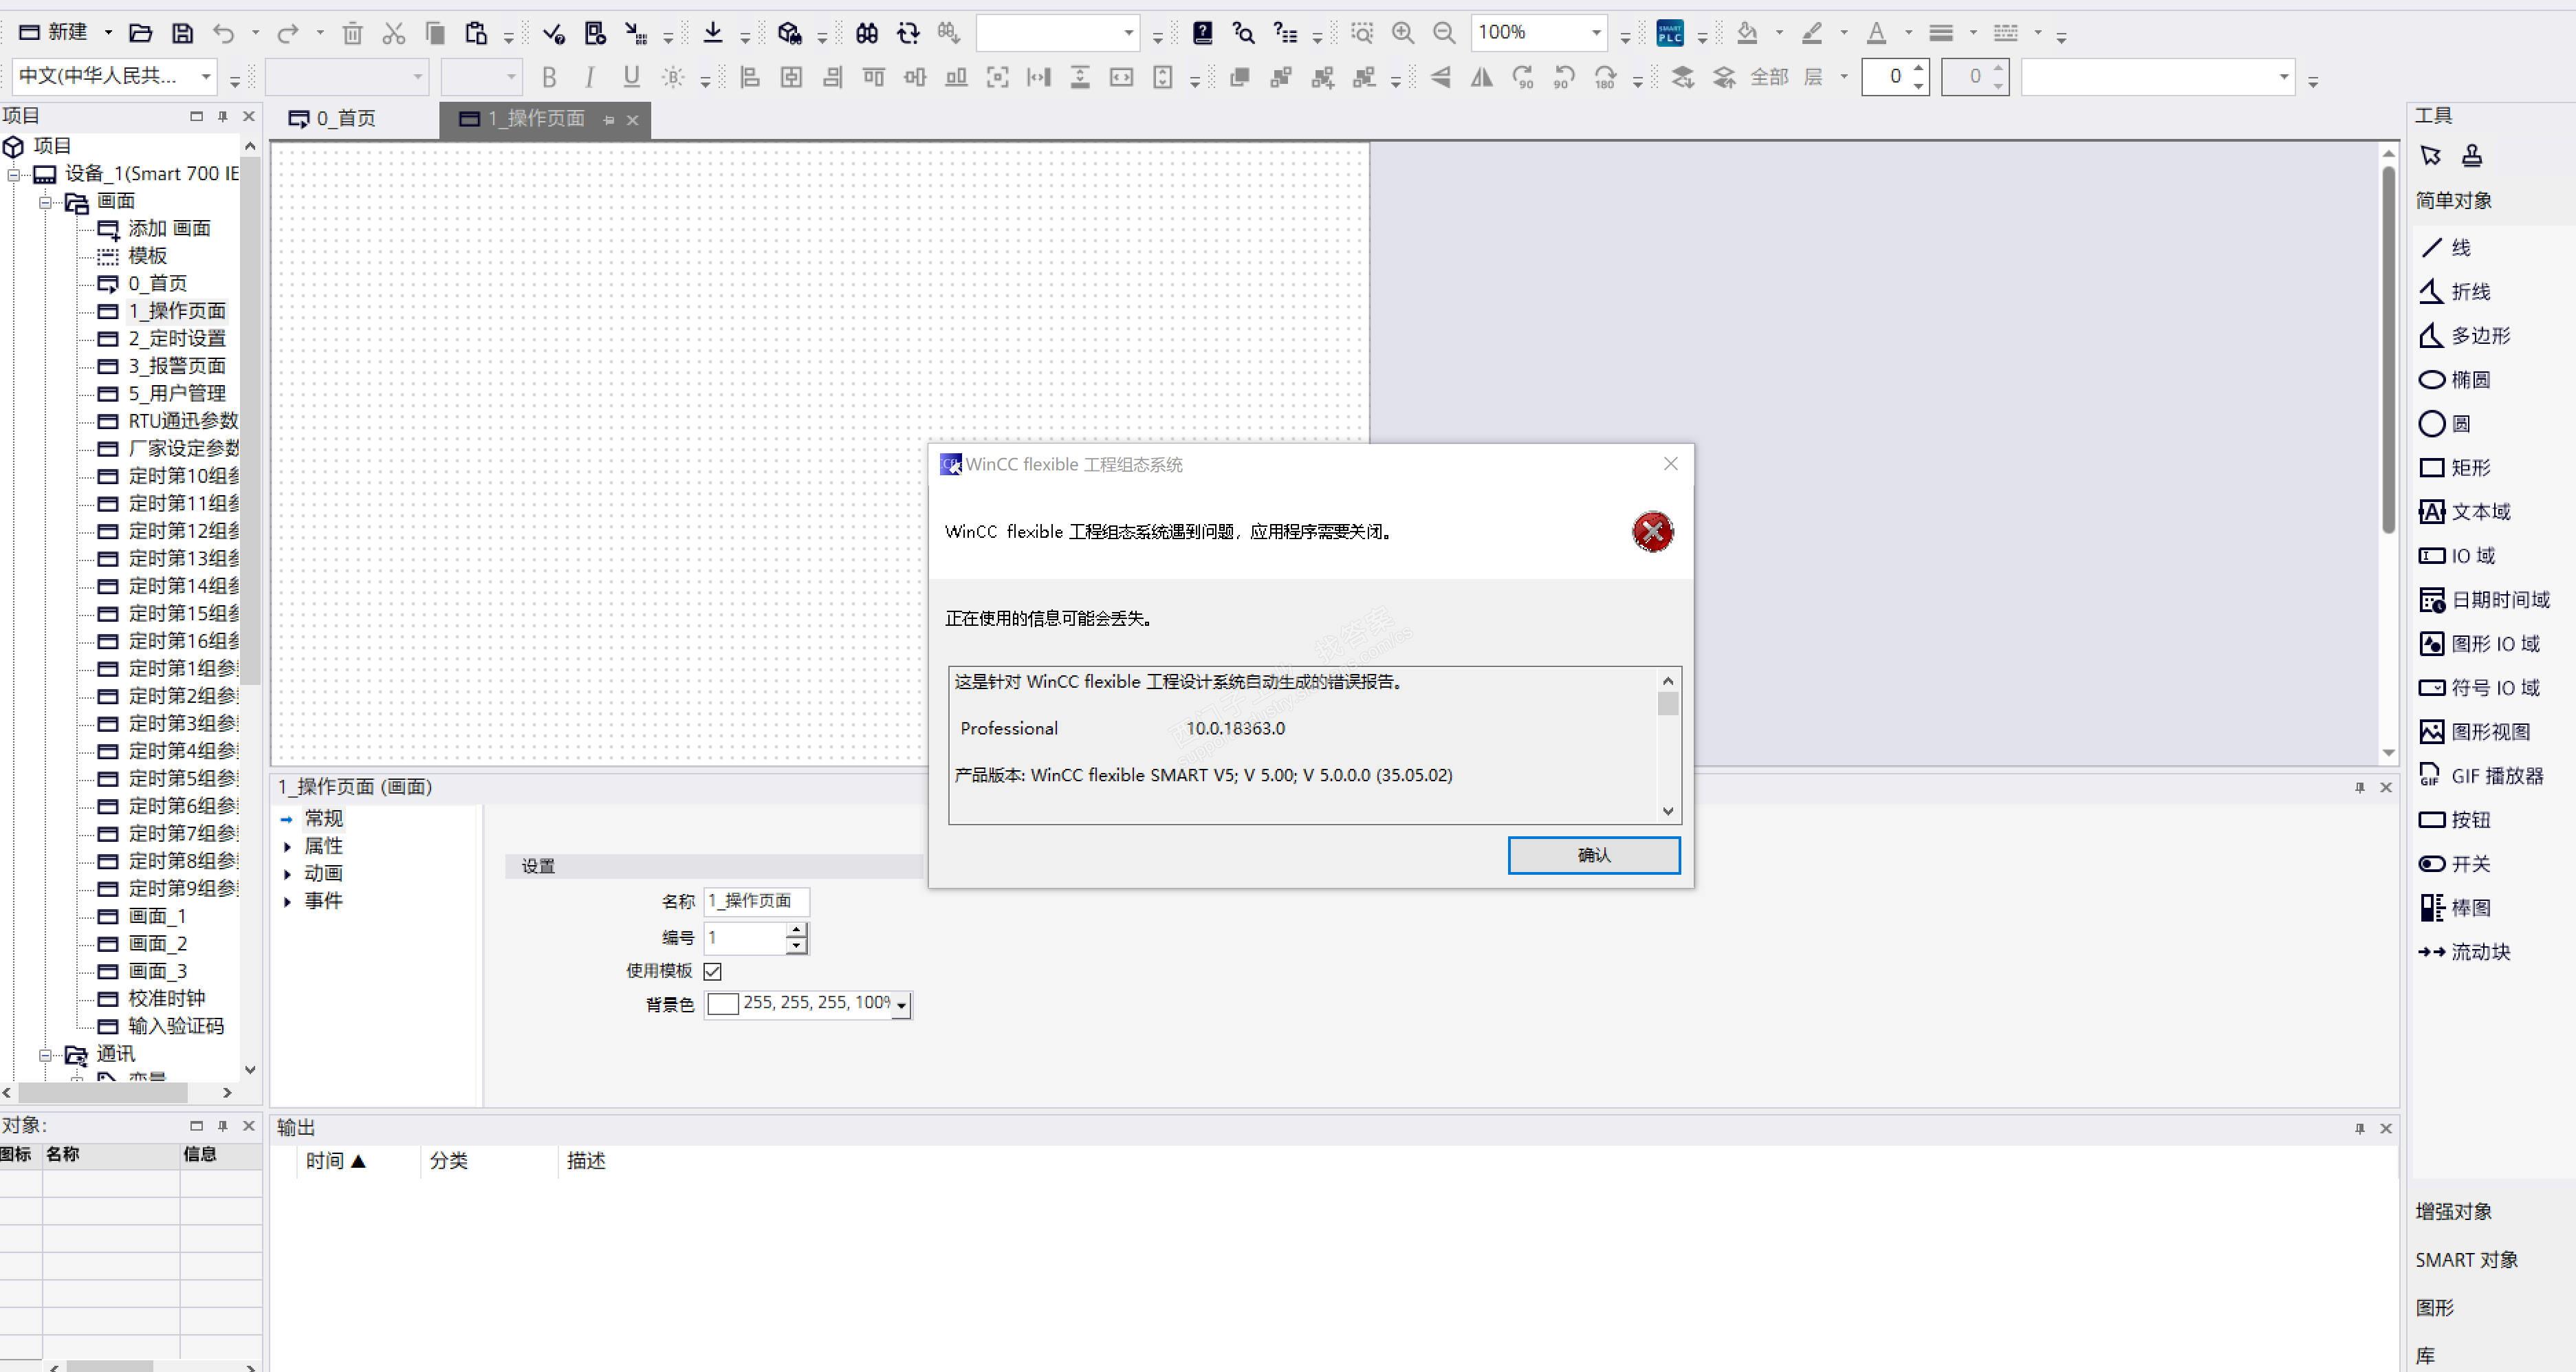Viewport: 2576px width, 1372px height.
Task: Click the 确认 button in error dialog
Action: click(x=1593, y=855)
